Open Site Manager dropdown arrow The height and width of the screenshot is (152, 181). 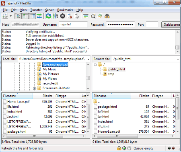10,16
